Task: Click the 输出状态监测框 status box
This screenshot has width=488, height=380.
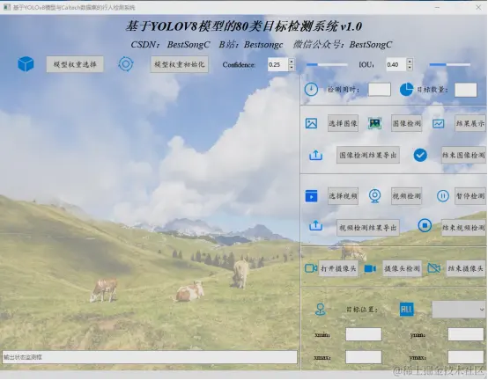Action: click(150, 357)
